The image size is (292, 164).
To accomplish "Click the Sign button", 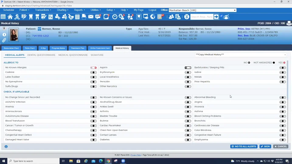I will (265, 146).
